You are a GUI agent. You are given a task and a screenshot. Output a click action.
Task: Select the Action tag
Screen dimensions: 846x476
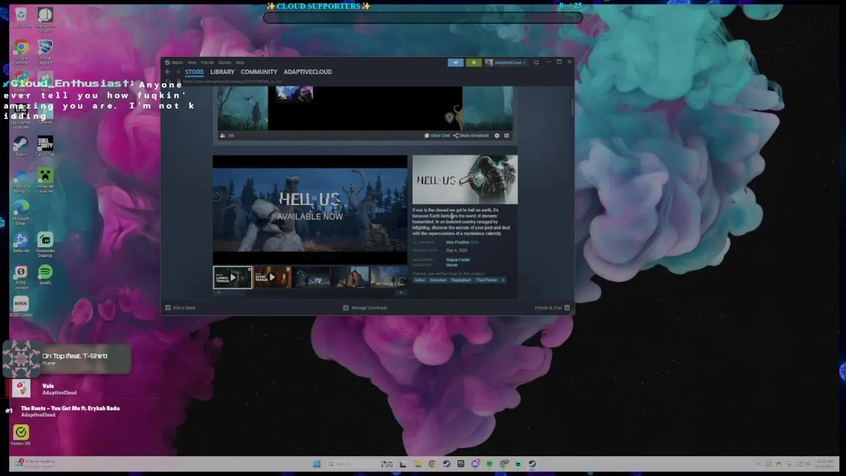pos(420,280)
